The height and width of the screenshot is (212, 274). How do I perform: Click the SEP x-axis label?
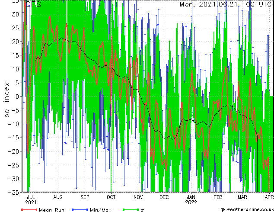pos(85,197)
